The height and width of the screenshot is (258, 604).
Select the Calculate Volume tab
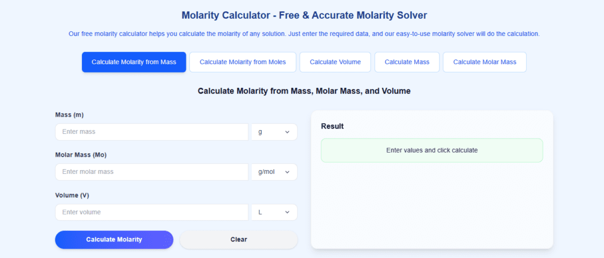click(335, 62)
